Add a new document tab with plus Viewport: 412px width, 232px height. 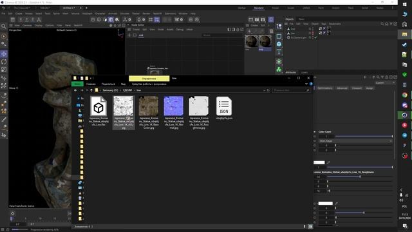click(x=86, y=8)
